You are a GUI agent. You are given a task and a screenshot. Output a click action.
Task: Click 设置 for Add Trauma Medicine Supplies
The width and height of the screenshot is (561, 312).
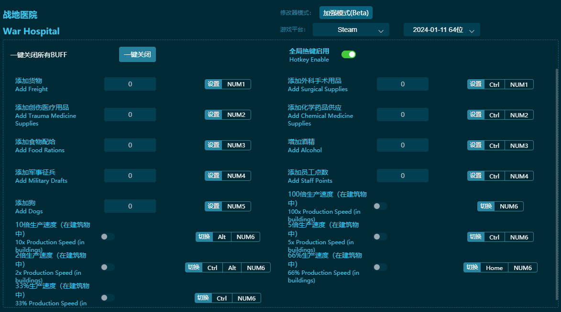pyautogui.click(x=213, y=114)
